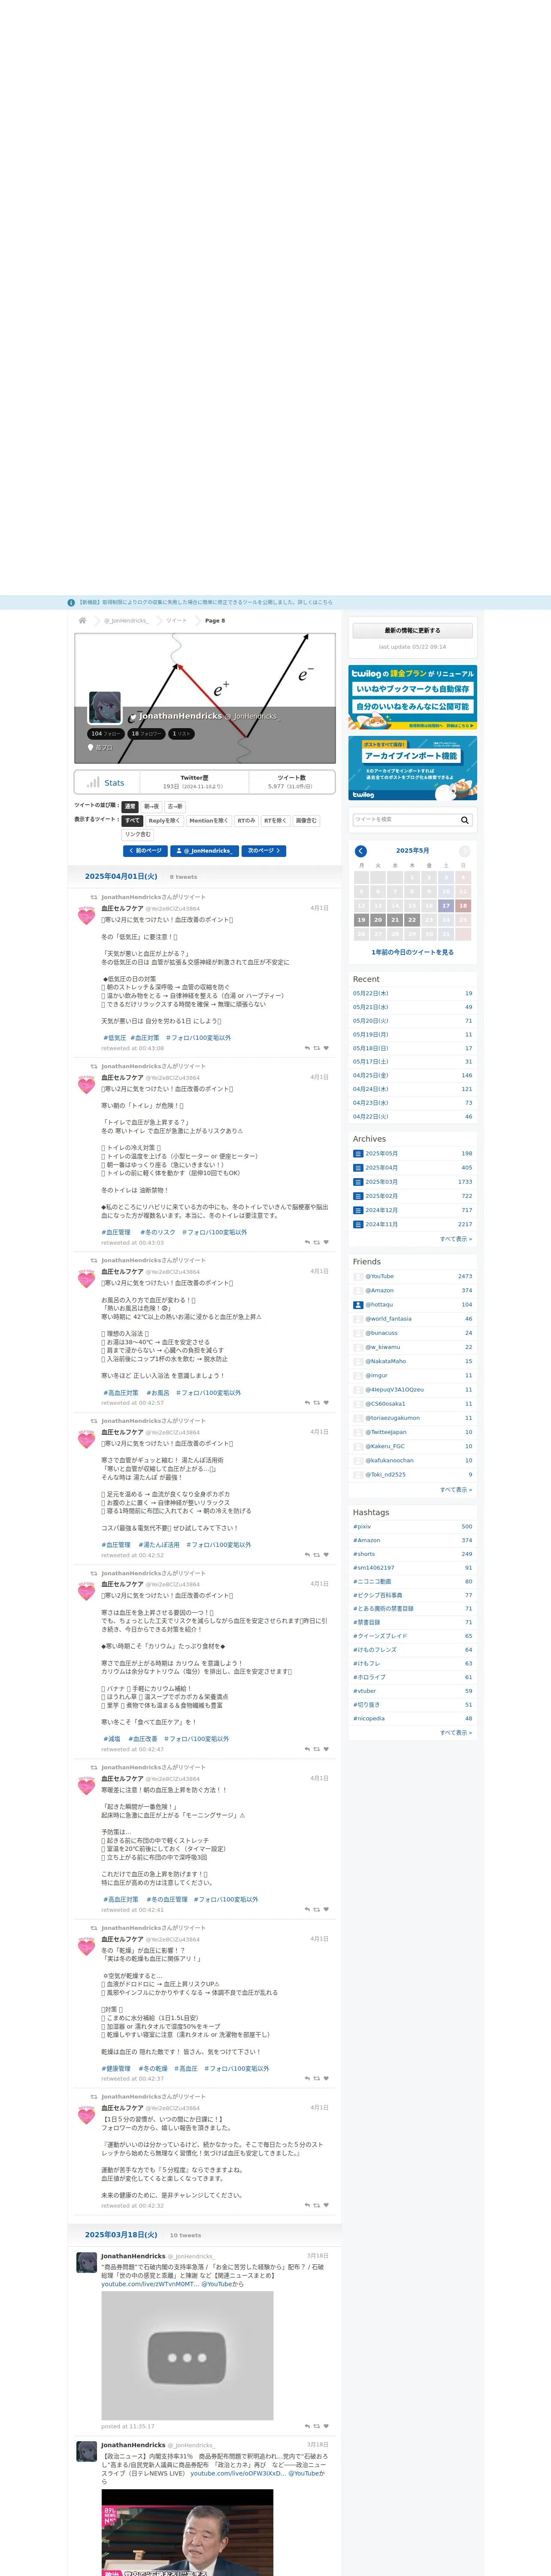Go to 前のページ
This screenshot has width=551, height=2576.
pyautogui.click(x=146, y=851)
